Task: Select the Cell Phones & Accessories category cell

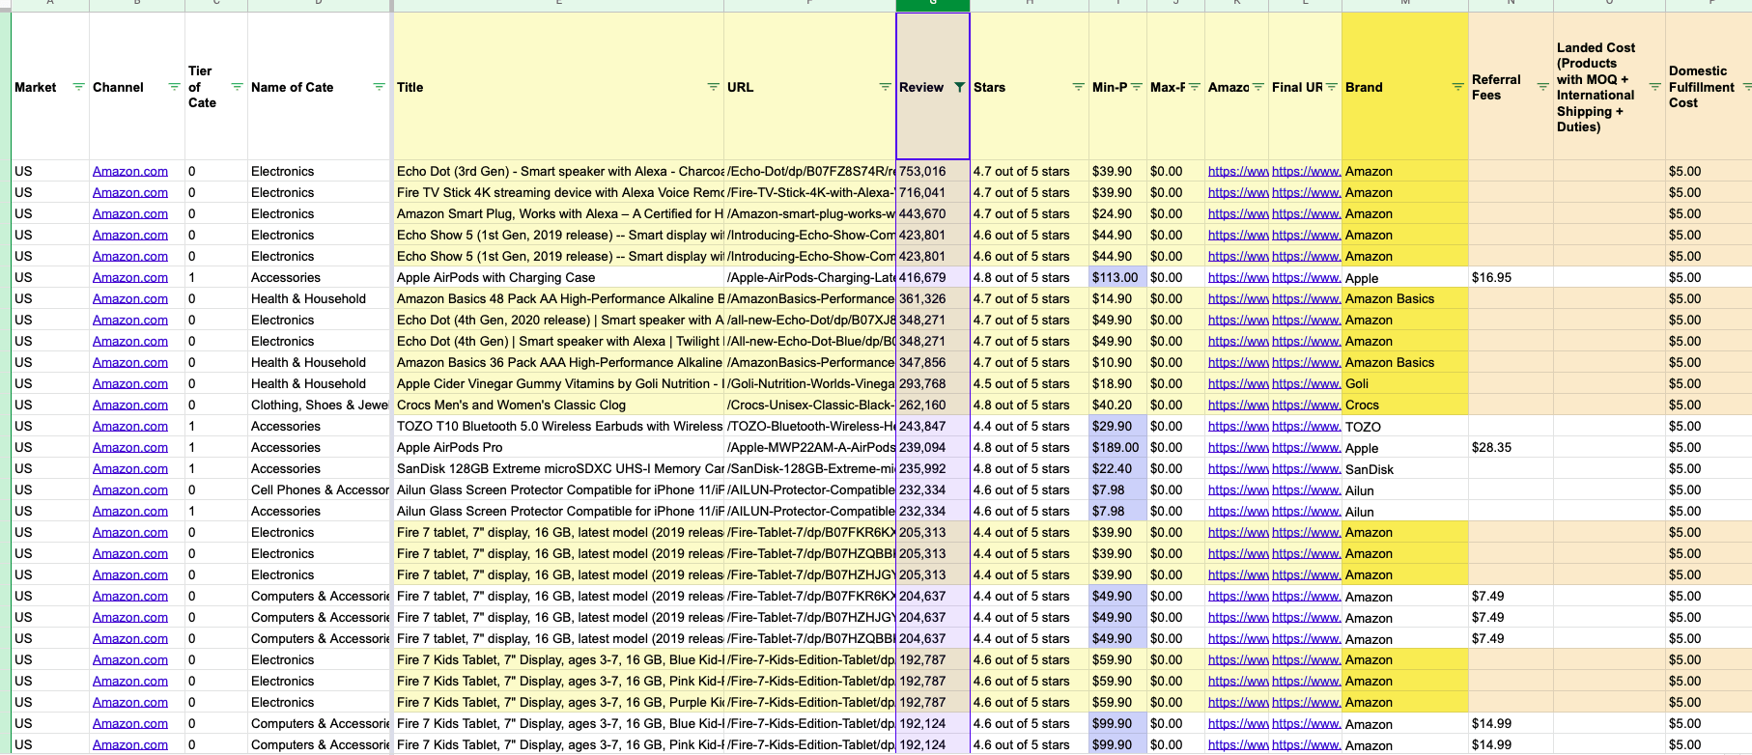Action: [320, 490]
